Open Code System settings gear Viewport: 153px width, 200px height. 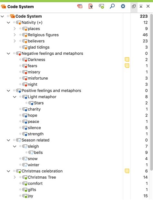pyautogui.click(x=123, y=6)
